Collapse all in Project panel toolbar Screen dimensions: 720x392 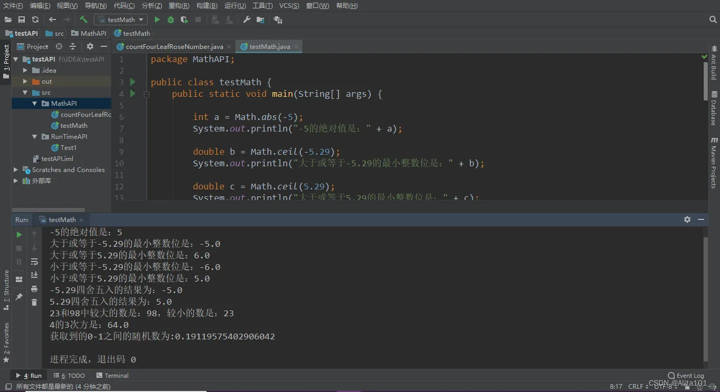click(72, 46)
